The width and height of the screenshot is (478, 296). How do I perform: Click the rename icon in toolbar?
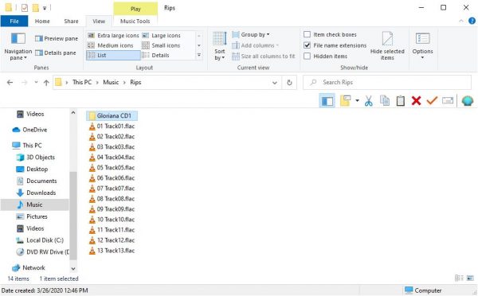tap(448, 100)
